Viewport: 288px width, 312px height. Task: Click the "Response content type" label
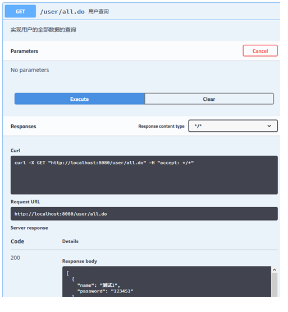pos(161,127)
